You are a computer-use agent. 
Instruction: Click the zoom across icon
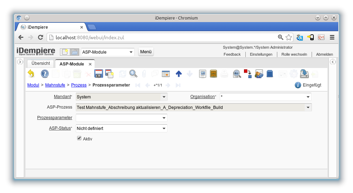pos(237,74)
